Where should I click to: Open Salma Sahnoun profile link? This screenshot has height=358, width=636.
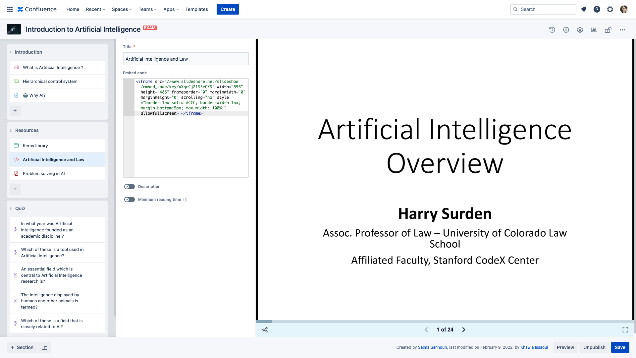432,347
